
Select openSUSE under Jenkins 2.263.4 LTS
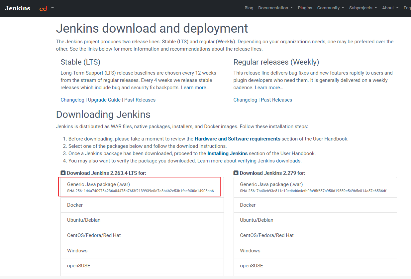(x=142, y=266)
